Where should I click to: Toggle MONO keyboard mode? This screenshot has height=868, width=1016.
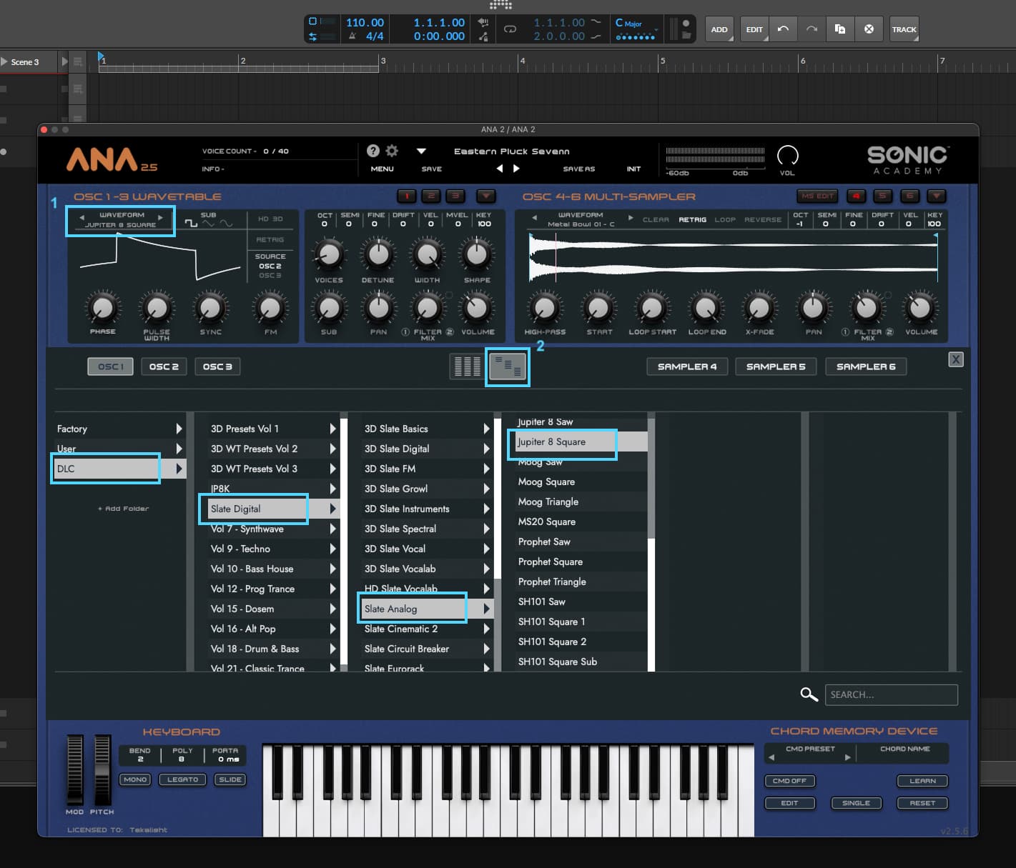pos(135,779)
